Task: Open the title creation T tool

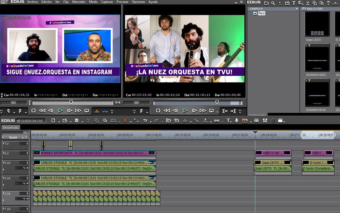Action: (228, 121)
